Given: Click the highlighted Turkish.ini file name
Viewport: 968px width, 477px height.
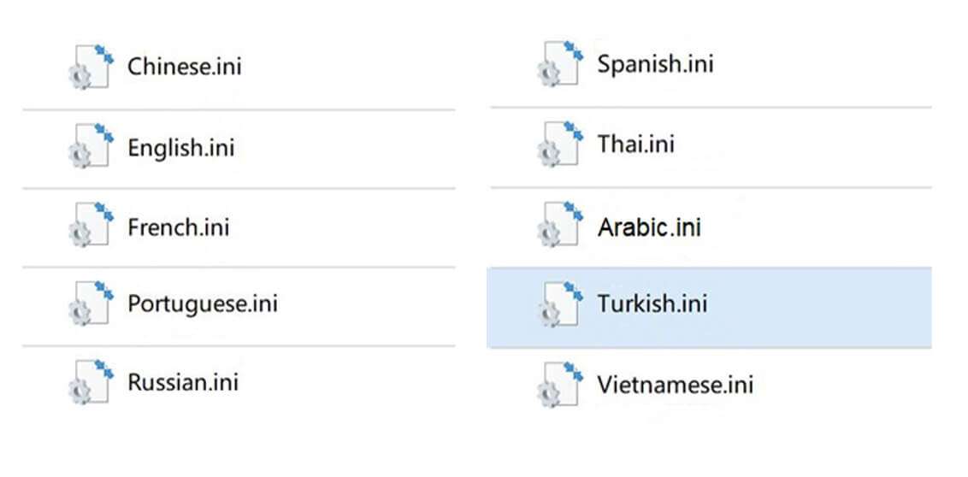Looking at the screenshot, I should tap(652, 303).
